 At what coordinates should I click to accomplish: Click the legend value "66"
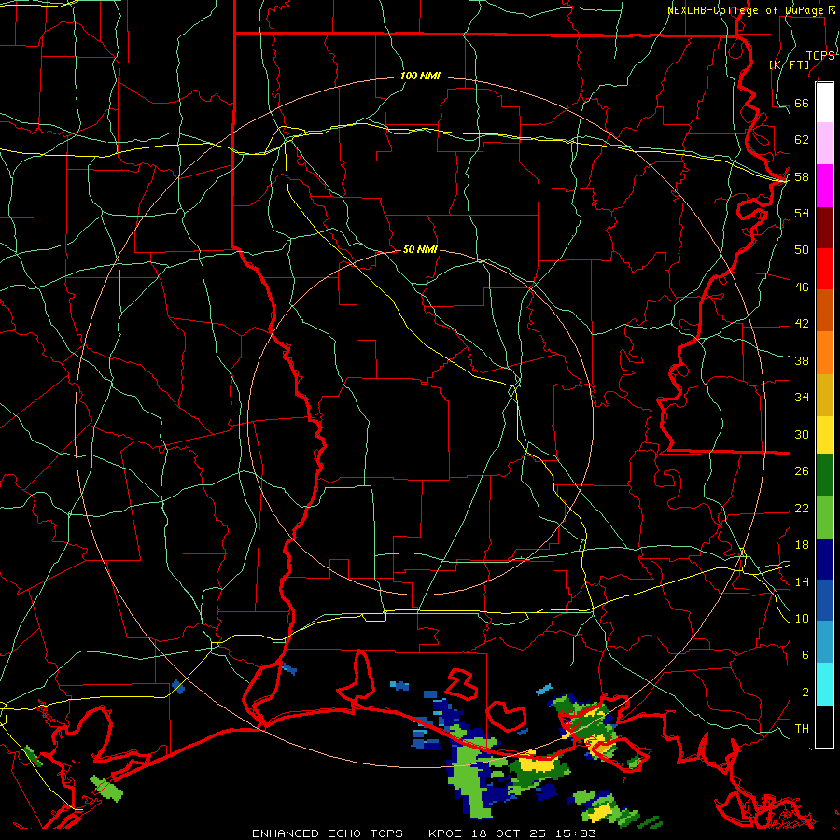click(802, 103)
